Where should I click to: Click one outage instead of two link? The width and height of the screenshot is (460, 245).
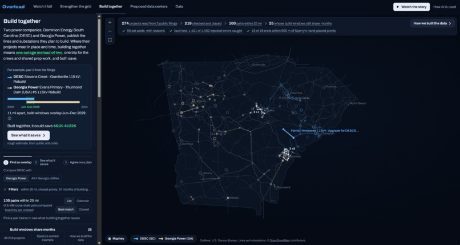[39, 53]
